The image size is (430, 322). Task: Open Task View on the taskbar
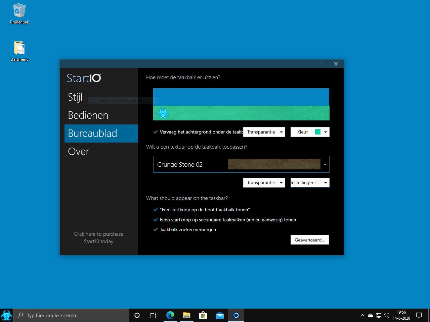(153, 315)
